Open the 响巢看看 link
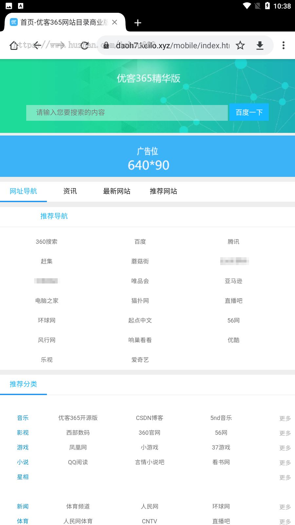This screenshot has height=525, width=295. pyautogui.click(x=140, y=340)
